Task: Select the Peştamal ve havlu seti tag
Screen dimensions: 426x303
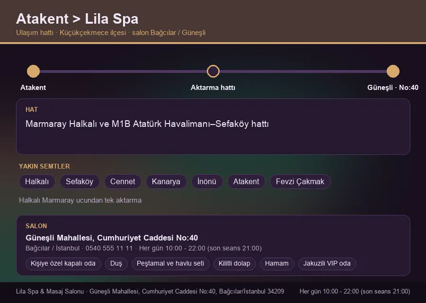Action: pyautogui.click(x=170, y=264)
